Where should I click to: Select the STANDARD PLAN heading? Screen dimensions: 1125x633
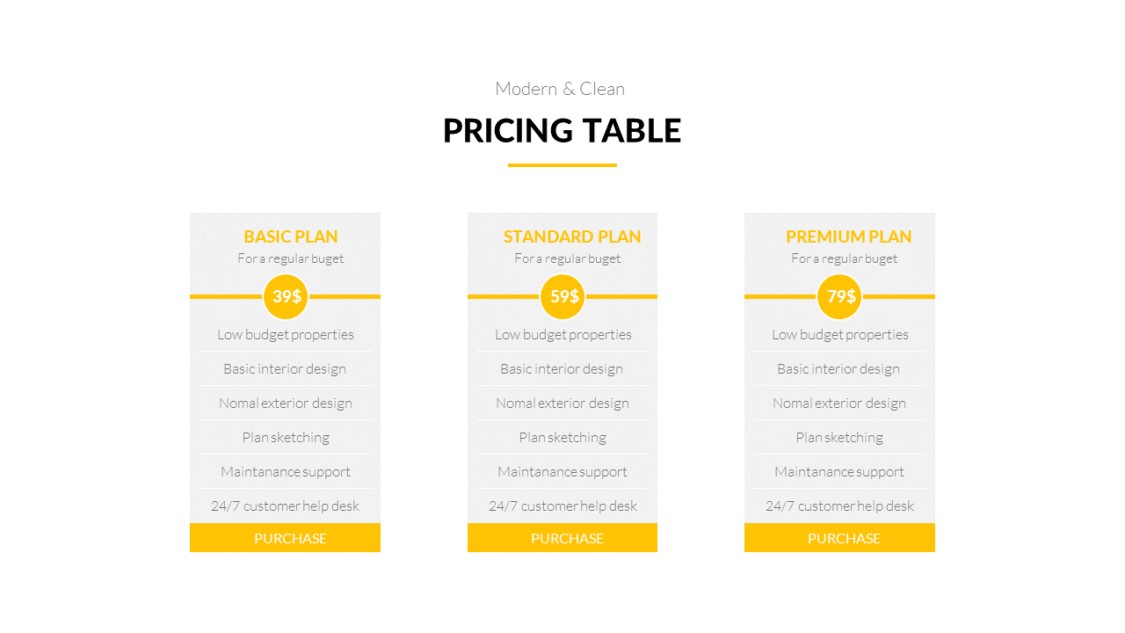pyautogui.click(x=571, y=236)
